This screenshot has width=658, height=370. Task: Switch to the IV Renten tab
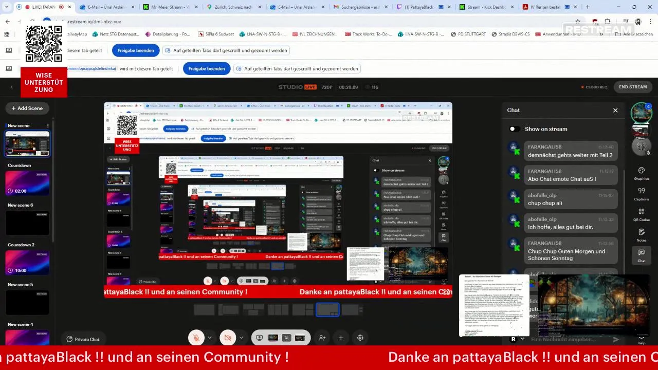coord(549,7)
